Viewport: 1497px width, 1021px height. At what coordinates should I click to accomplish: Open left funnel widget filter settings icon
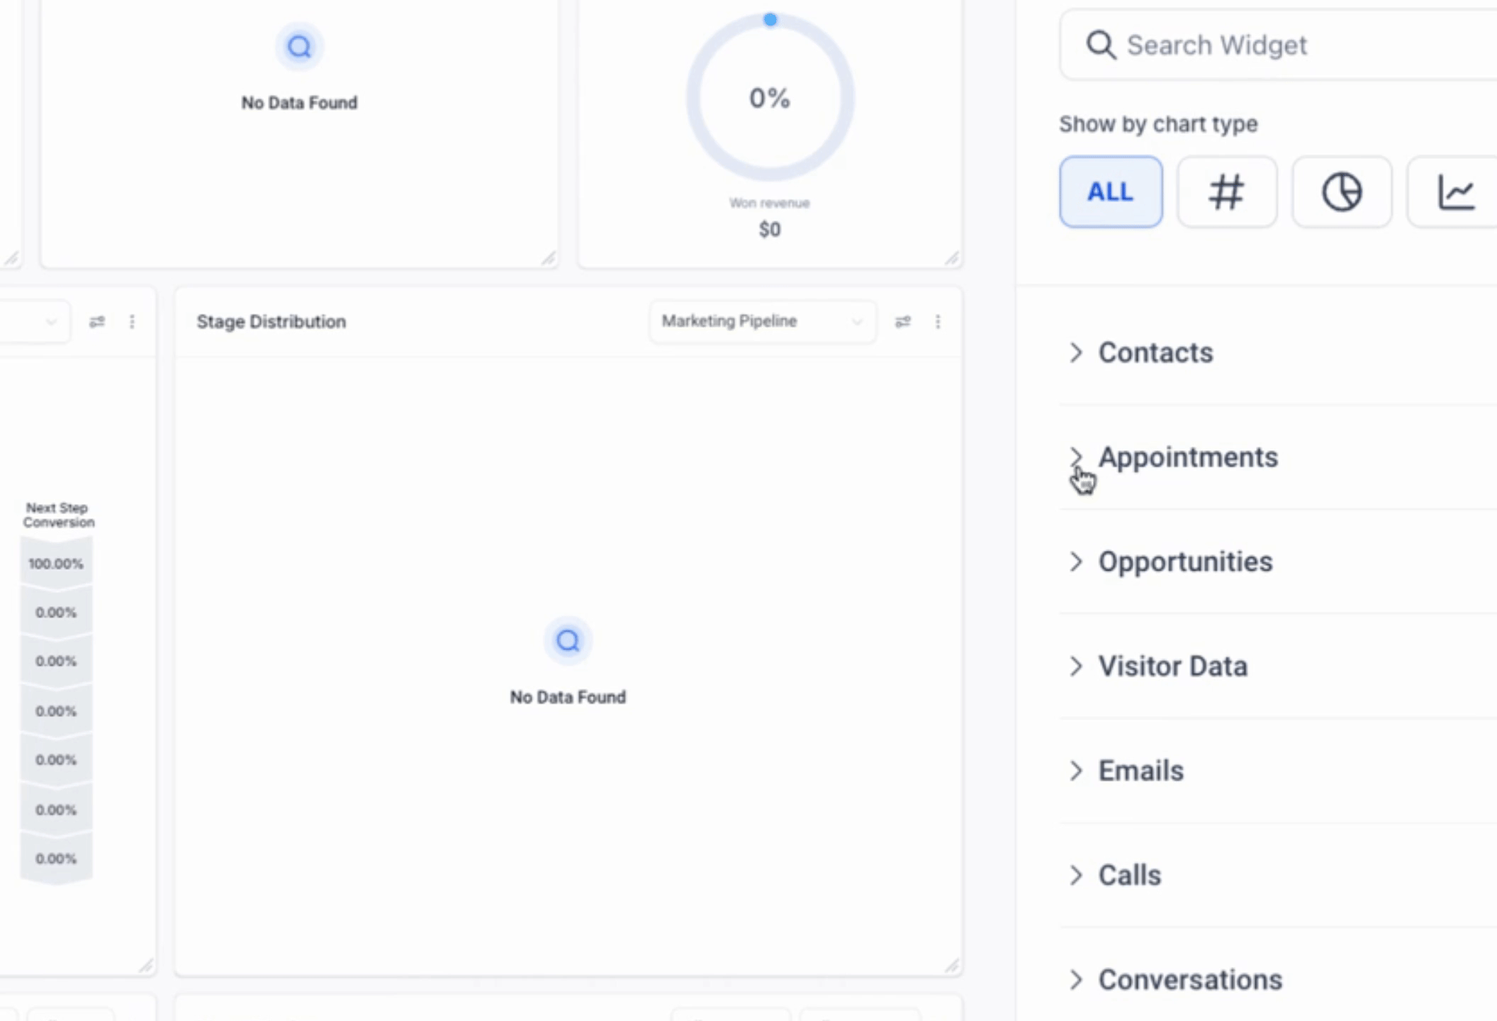(97, 322)
